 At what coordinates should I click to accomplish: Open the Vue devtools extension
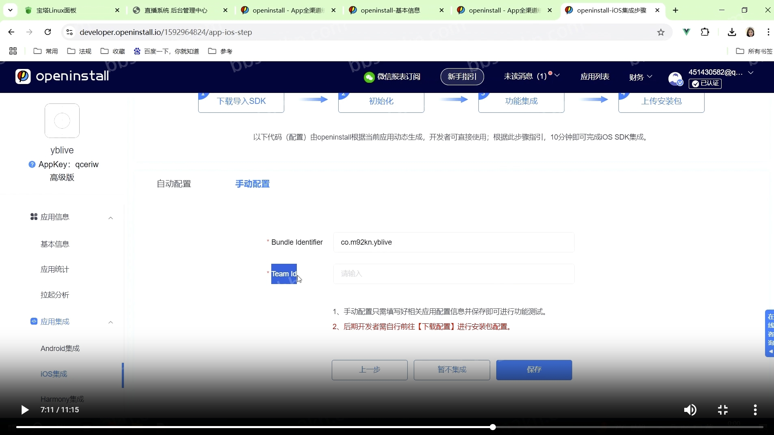tap(687, 32)
